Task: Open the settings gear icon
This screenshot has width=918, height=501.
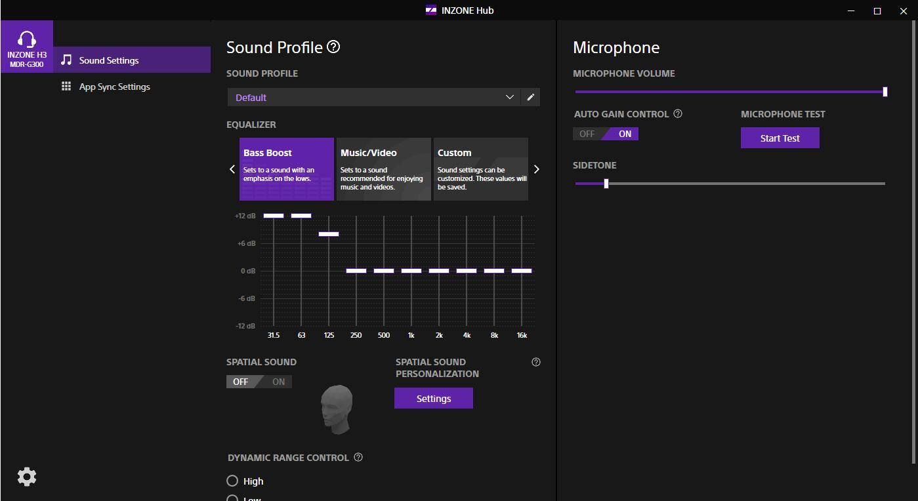Action: coord(27,477)
